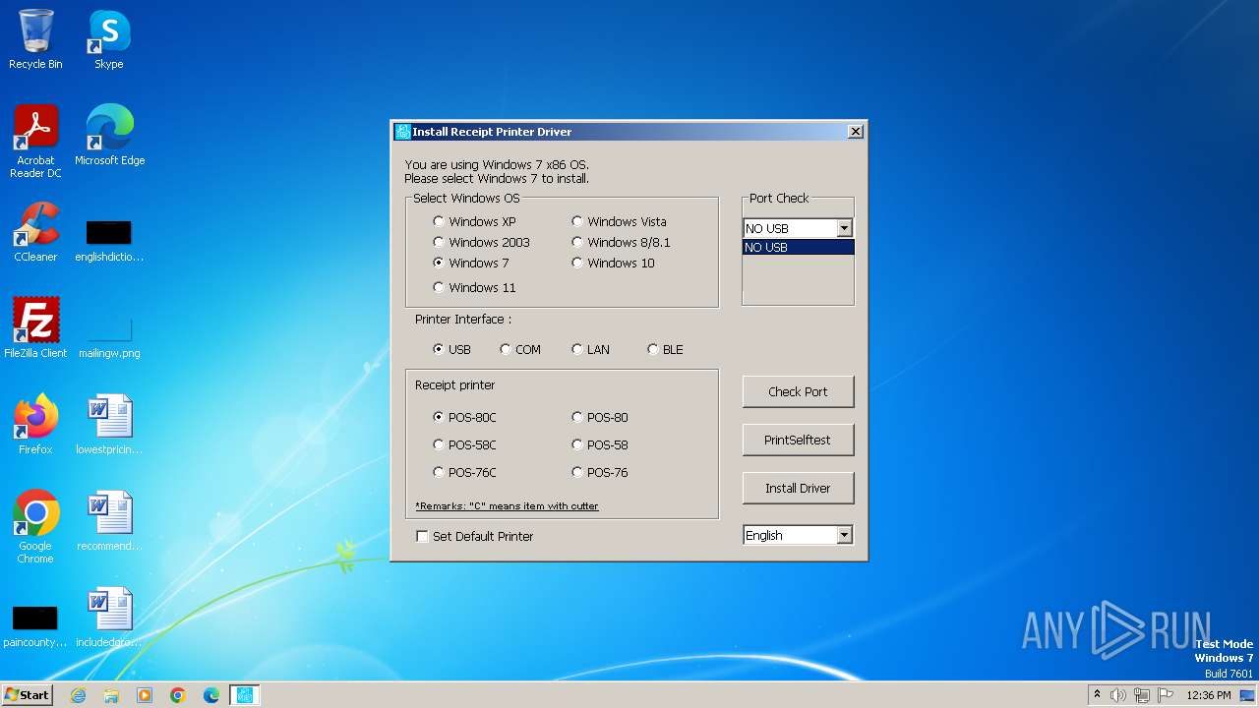Select USB printer interface
Viewport: 1259px width, 708px height.
click(452, 349)
